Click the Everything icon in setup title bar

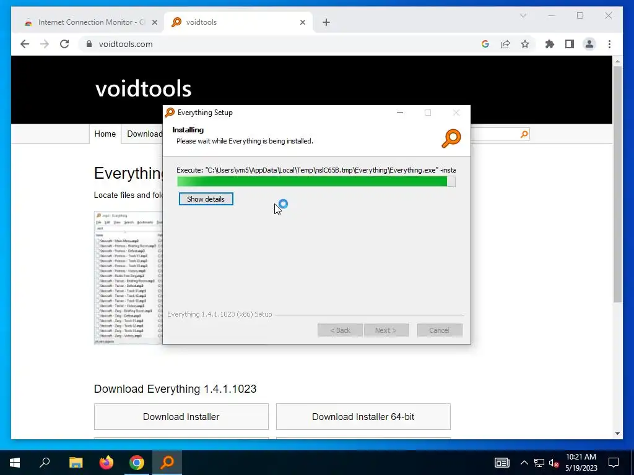pos(170,113)
